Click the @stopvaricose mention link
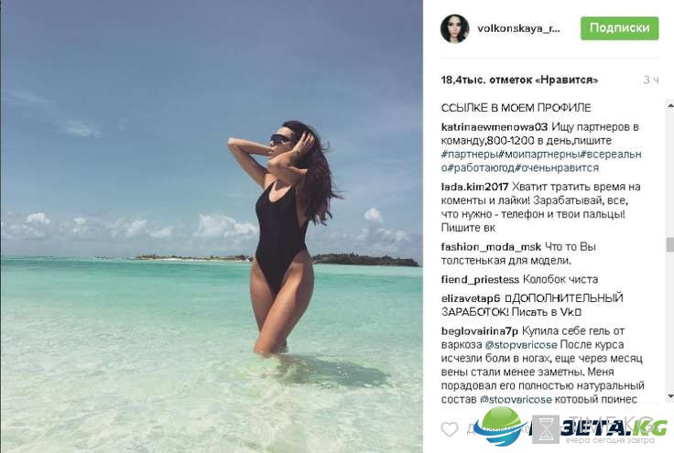Image resolution: width=674 pixels, height=453 pixels. (x=521, y=345)
